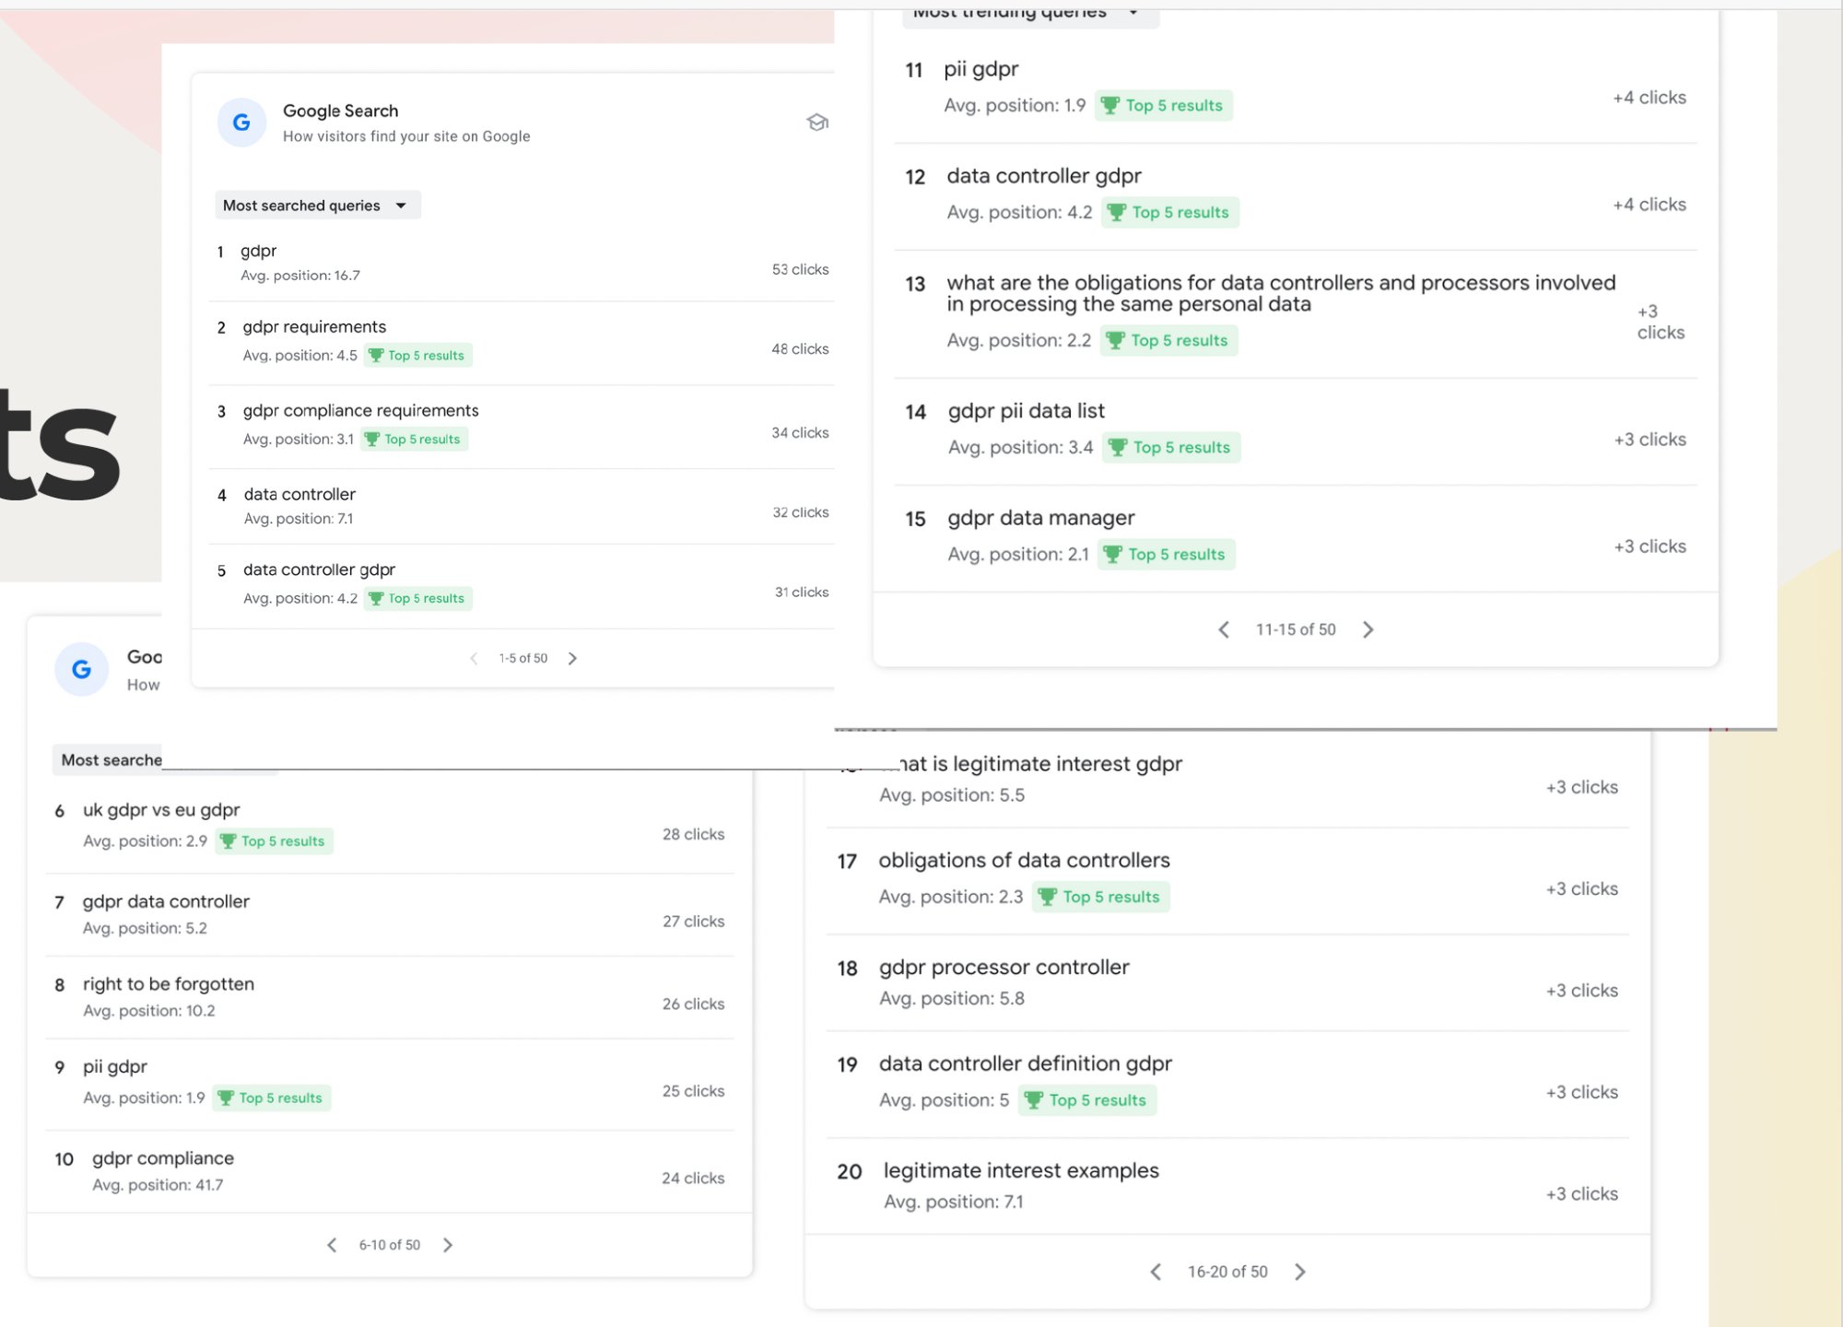The width and height of the screenshot is (1843, 1327).
Task: Click the Google G logo on the lower-left card
Action: point(81,670)
